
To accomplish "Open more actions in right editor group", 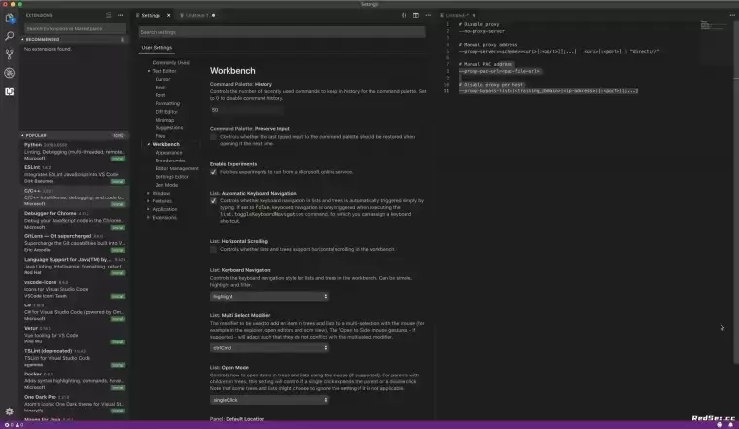I will (732, 16).
